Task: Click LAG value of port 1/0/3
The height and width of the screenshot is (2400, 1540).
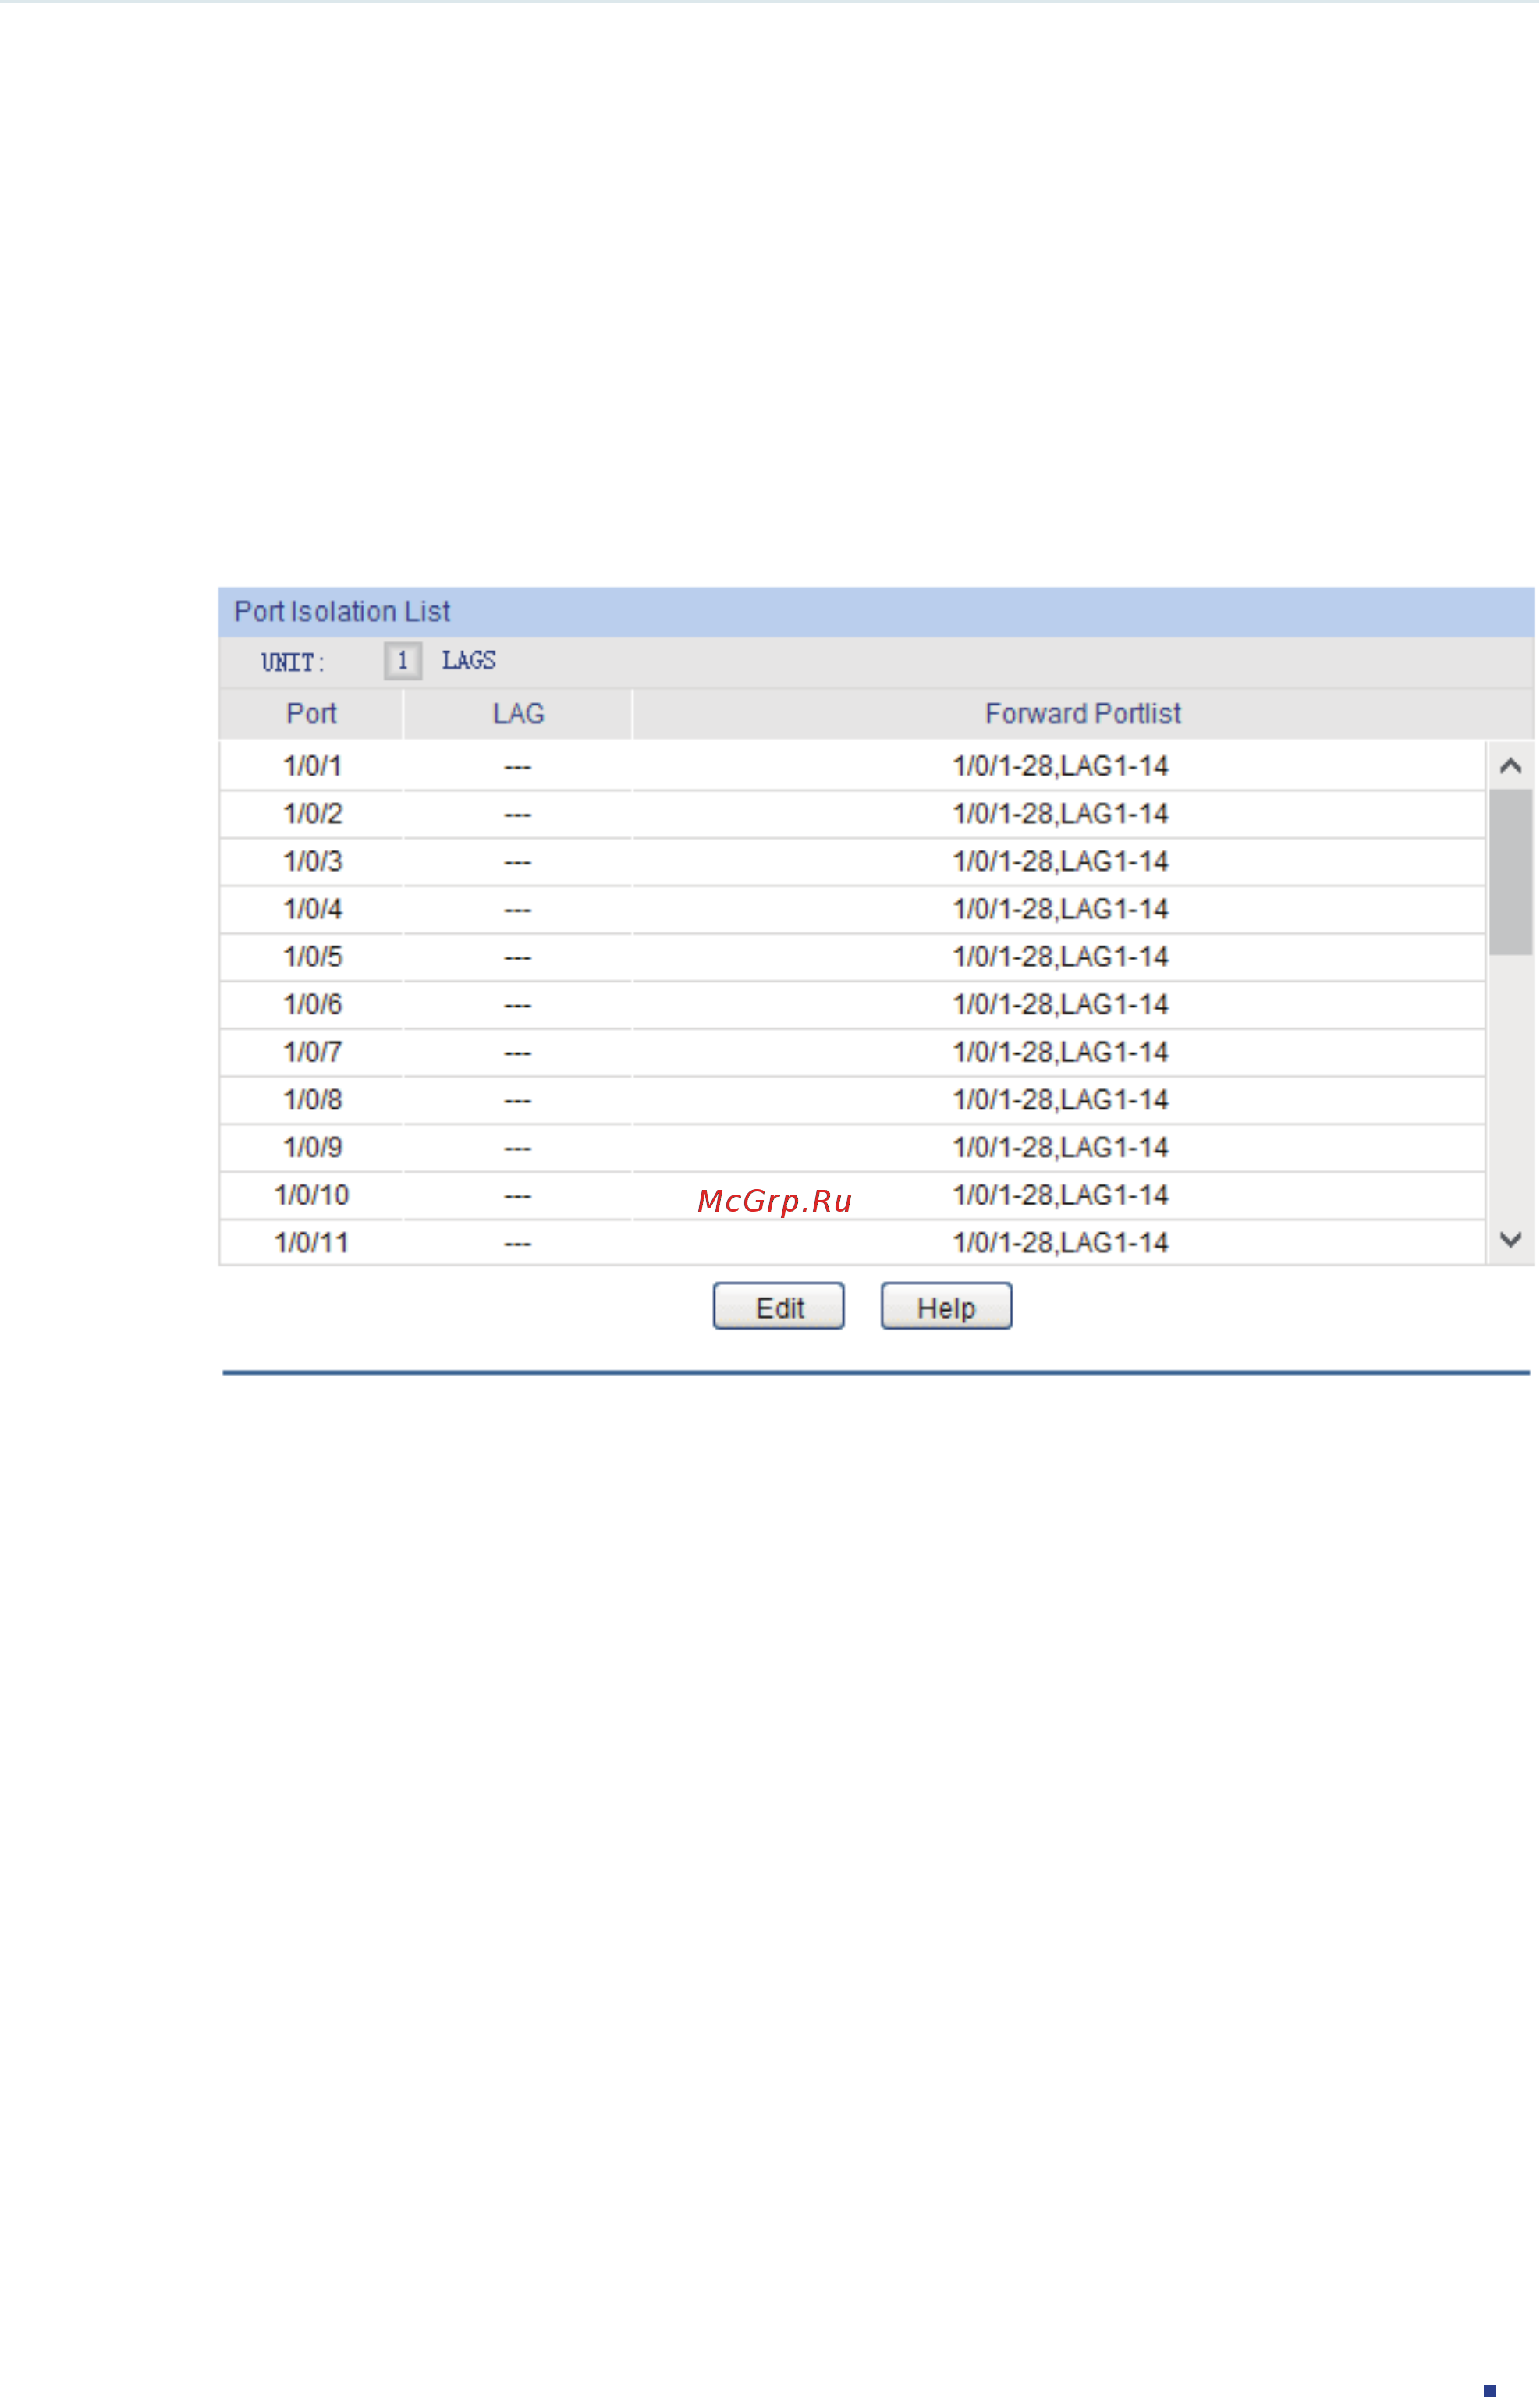Action: click(x=517, y=862)
